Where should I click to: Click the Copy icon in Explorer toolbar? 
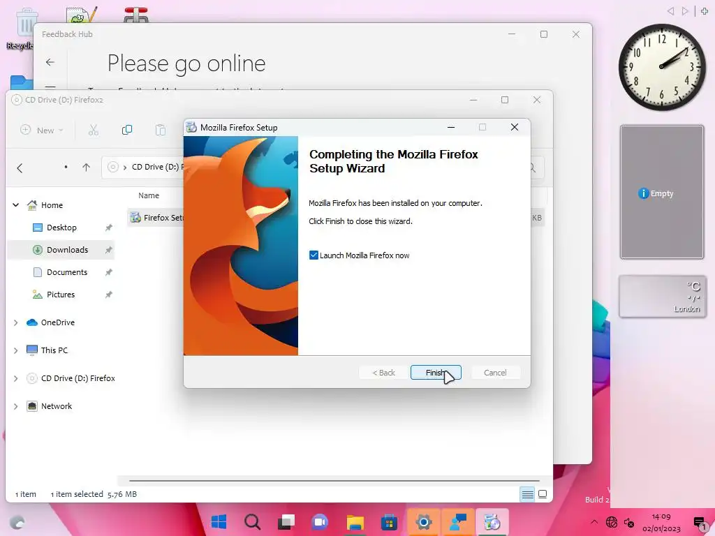[x=127, y=131]
